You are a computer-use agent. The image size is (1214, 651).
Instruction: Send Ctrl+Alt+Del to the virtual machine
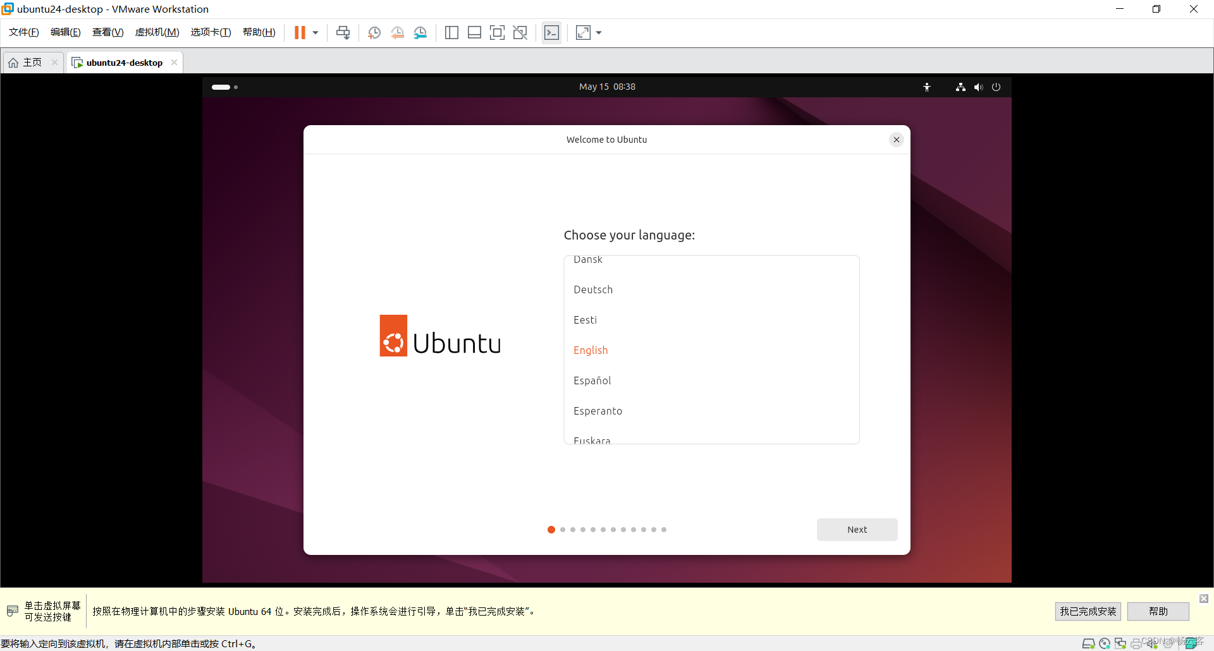(x=342, y=32)
